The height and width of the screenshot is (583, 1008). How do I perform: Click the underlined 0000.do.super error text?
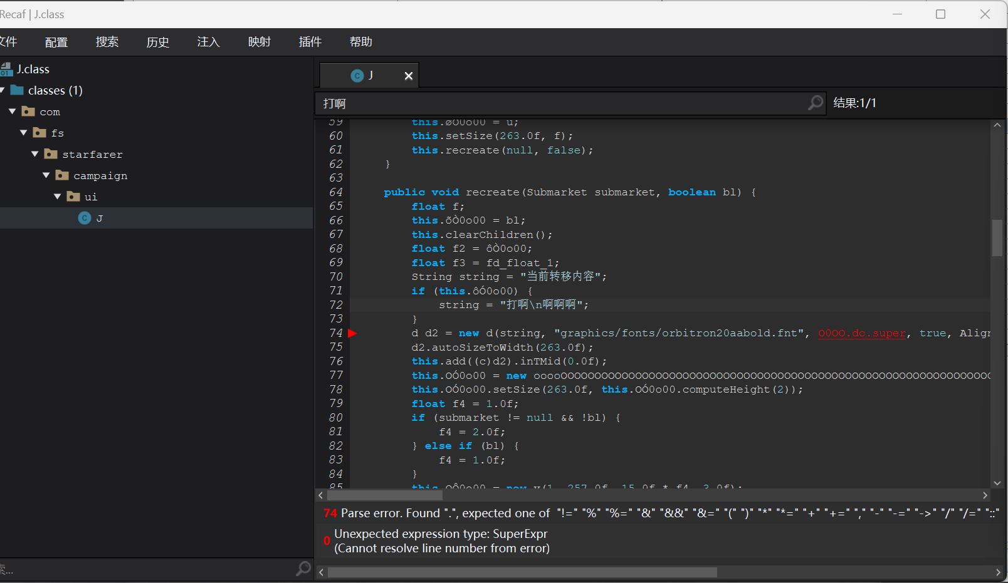click(862, 333)
